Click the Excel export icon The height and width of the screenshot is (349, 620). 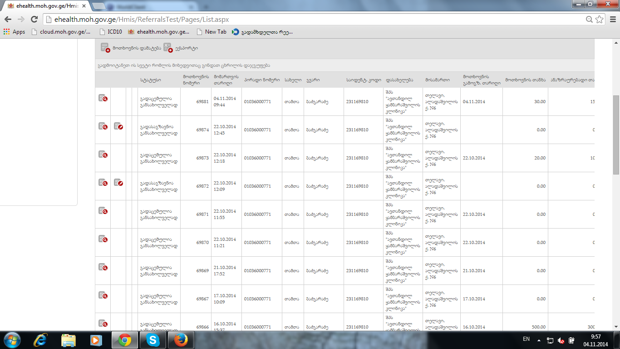coord(168,48)
